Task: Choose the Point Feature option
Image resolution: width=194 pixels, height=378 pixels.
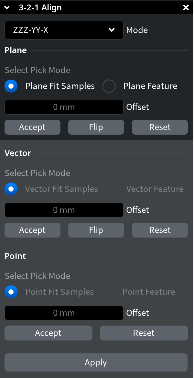Action: pyautogui.click(x=148, y=292)
